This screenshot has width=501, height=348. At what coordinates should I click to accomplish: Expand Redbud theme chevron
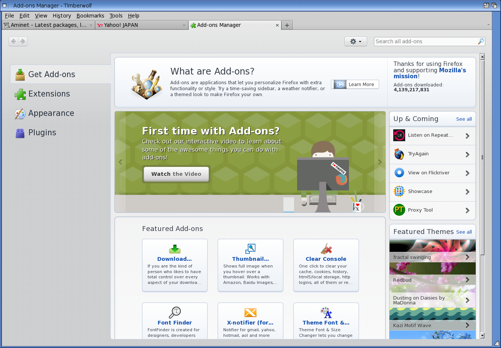coord(467,280)
